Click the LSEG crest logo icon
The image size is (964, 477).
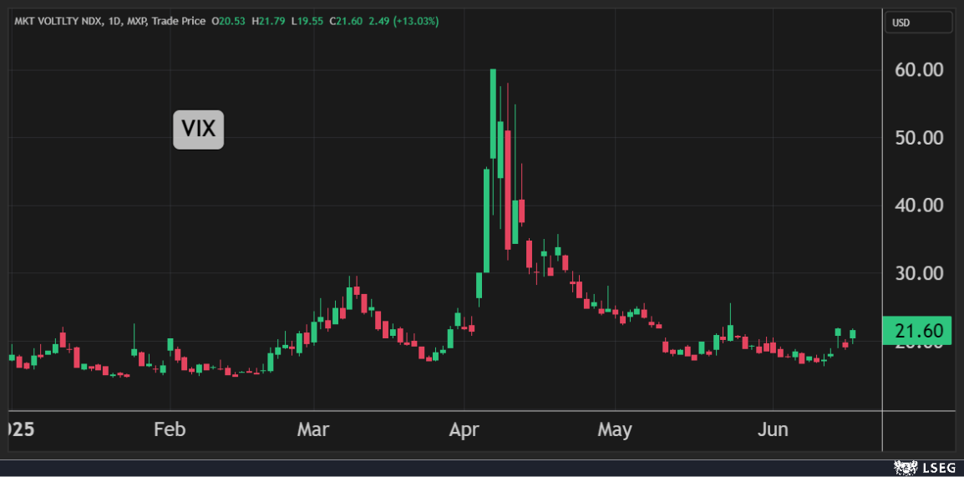[x=904, y=467]
